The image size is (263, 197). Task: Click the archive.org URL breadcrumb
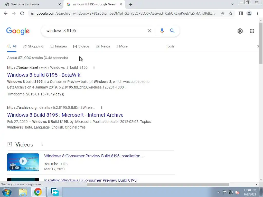(x=51, y=107)
